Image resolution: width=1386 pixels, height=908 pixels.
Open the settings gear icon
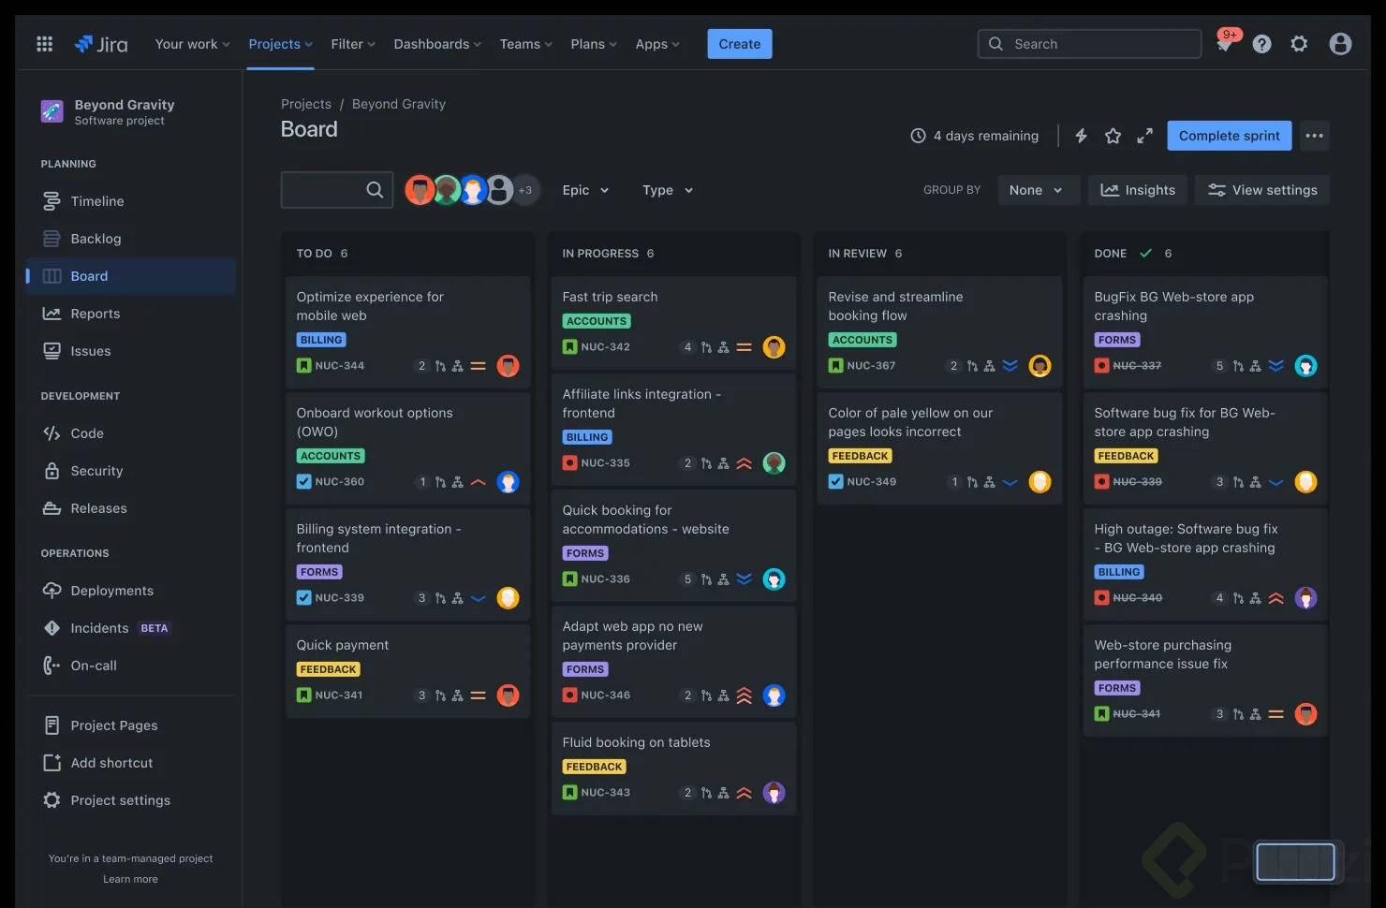(1299, 44)
